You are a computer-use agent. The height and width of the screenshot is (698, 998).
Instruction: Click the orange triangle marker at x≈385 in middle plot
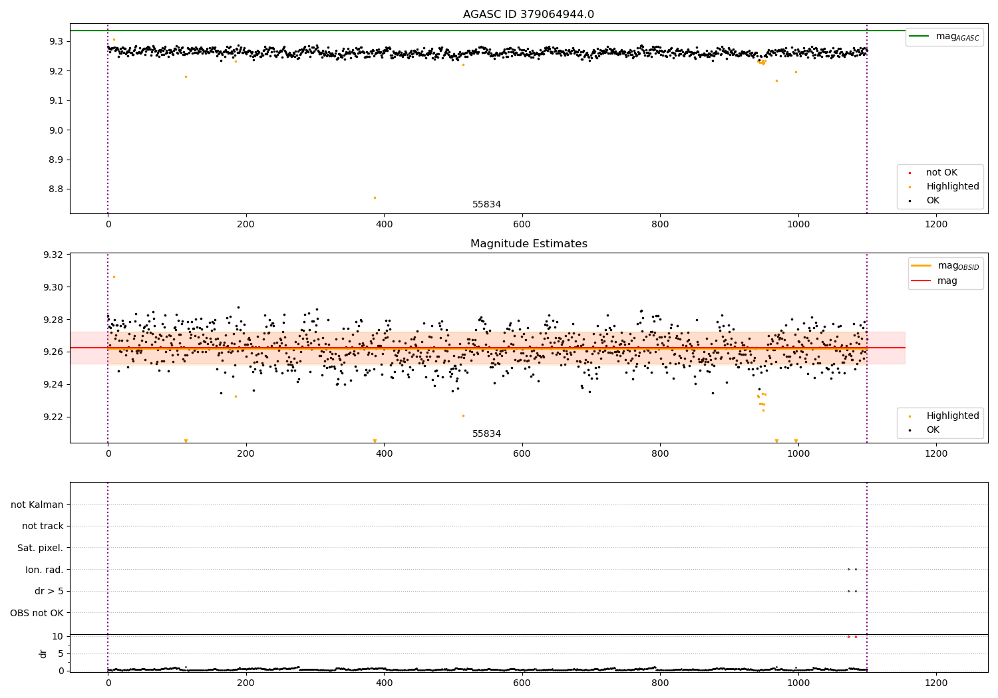coord(375,441)
